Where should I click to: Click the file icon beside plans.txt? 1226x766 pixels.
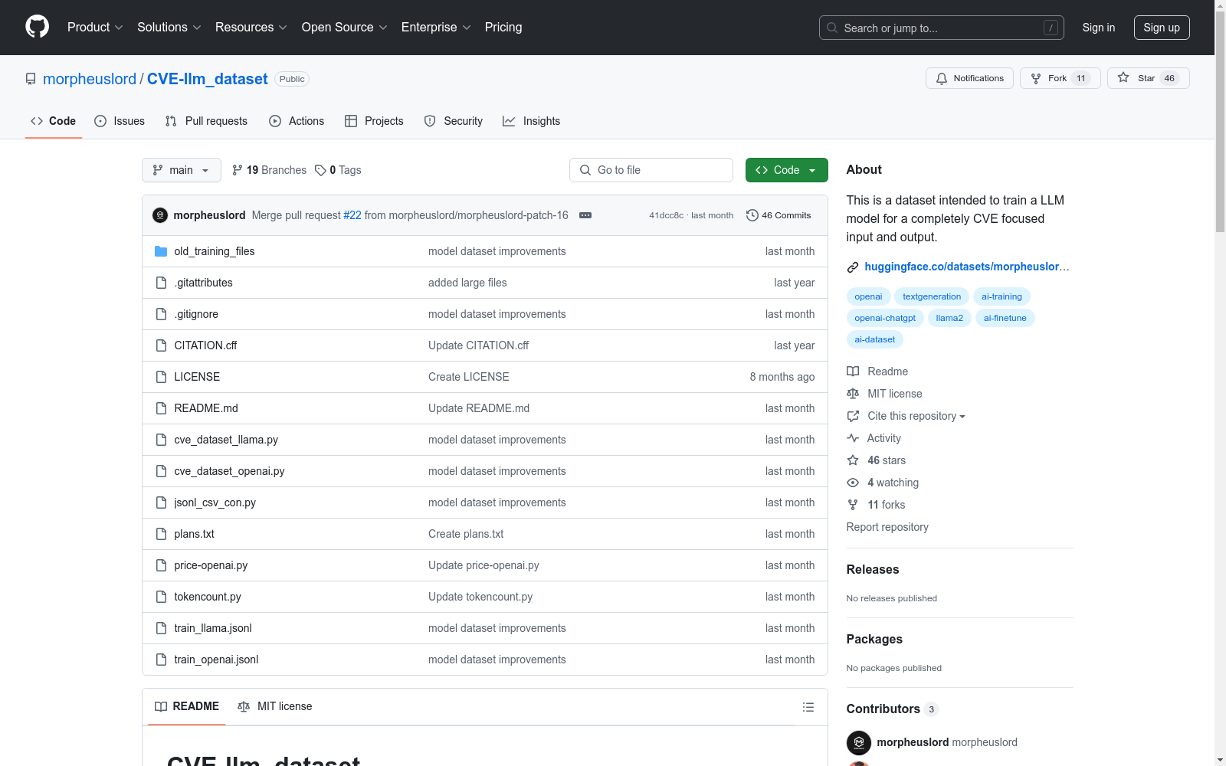tap(161, 534)
